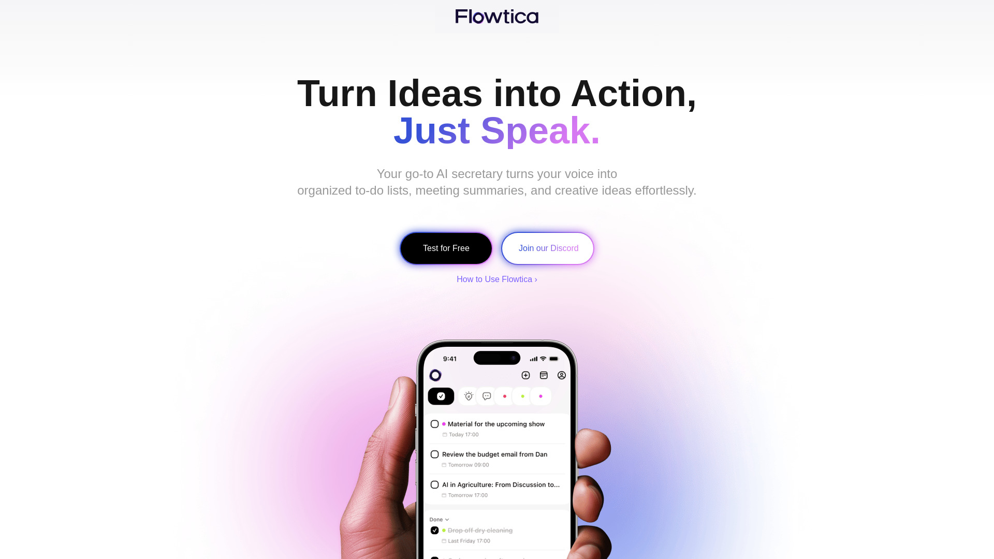Click the smiley face icon in toolbar
Image resolution: width=994 pixels, height=559 pixels.
click(x=487, y=396)
